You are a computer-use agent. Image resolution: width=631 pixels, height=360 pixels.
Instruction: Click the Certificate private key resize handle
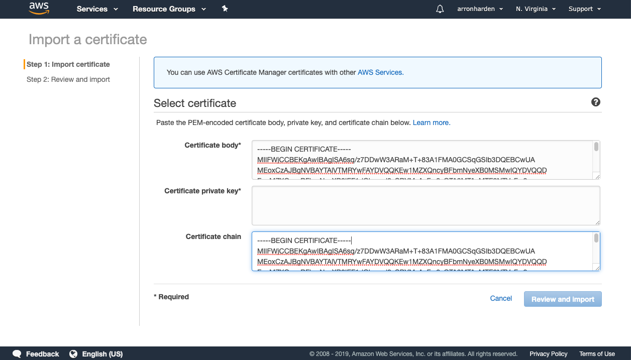pos(596,221)
